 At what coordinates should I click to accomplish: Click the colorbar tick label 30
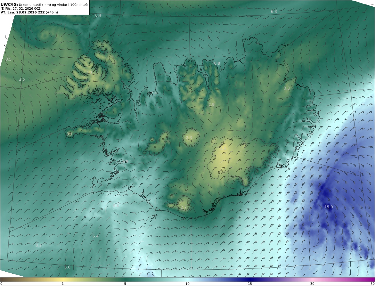click(312, 284)
